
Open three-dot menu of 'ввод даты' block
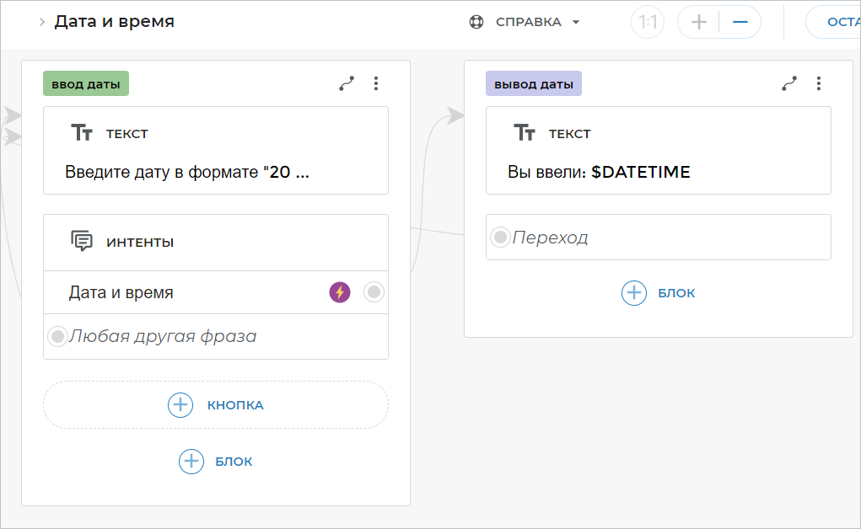coord(376,83)
